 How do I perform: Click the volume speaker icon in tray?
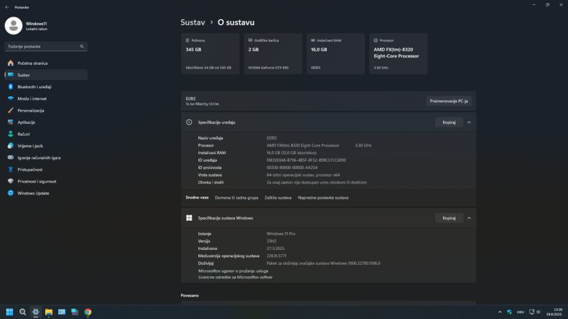(538, 312)
